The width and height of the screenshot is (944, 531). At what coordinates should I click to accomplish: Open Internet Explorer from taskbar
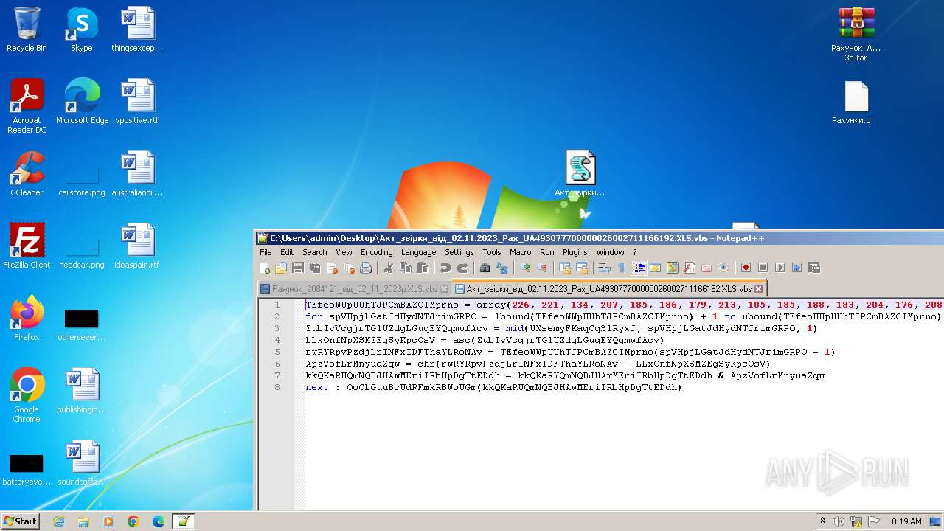pyautogui.click(x=58, y=521)
